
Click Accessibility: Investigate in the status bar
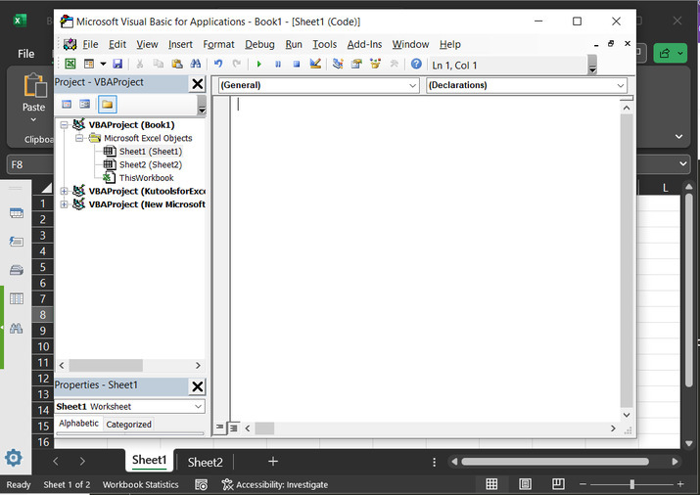275,484
